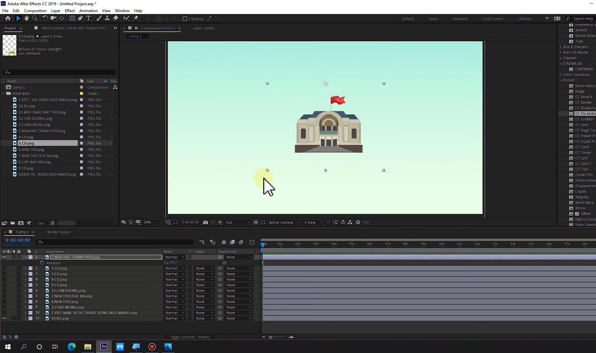Take a snapshot with the camera icon
Screen dimensions: 596x353
(206, 222)
